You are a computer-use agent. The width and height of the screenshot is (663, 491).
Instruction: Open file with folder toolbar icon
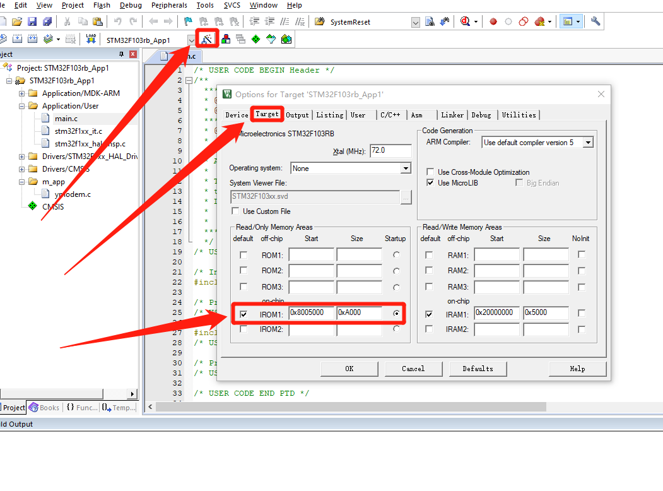point(17,21)
